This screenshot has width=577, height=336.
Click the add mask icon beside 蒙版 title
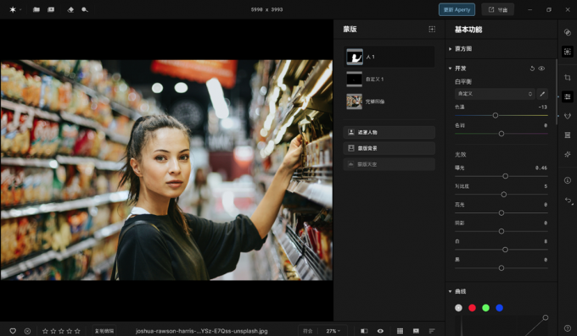click(432, 29)
